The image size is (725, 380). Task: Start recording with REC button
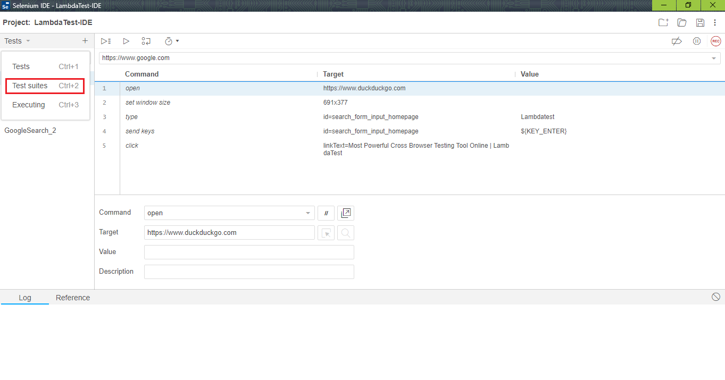tap(716, 41)
